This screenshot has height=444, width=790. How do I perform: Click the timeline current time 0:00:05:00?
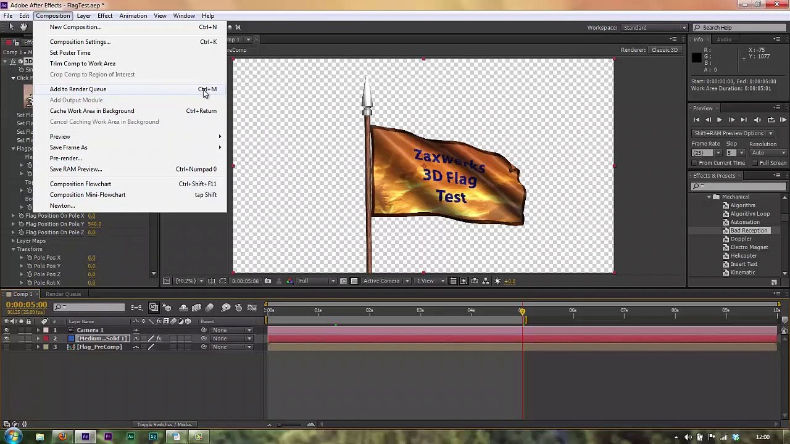coord(27,305)
